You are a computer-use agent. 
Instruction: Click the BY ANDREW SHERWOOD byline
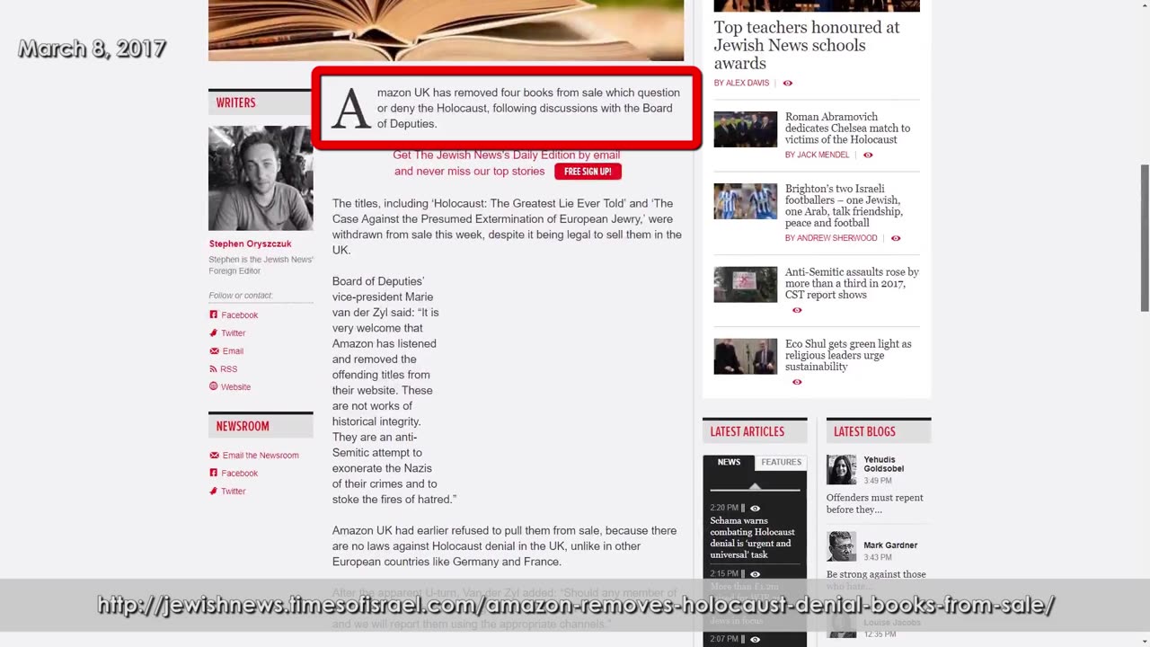coord(831,238)
